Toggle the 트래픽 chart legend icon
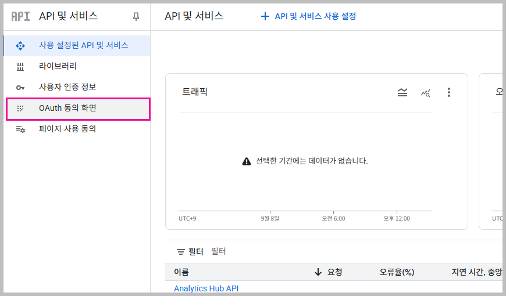Image resolution: width=506 pixels, height=296 pixels. click(402, 92)
